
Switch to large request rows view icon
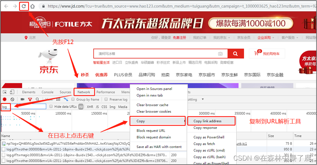(x=58, y=99)
